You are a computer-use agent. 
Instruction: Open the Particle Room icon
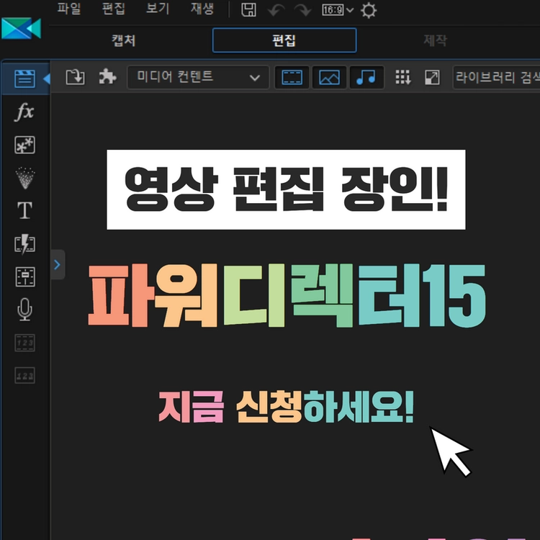click(x=25, y=178)
